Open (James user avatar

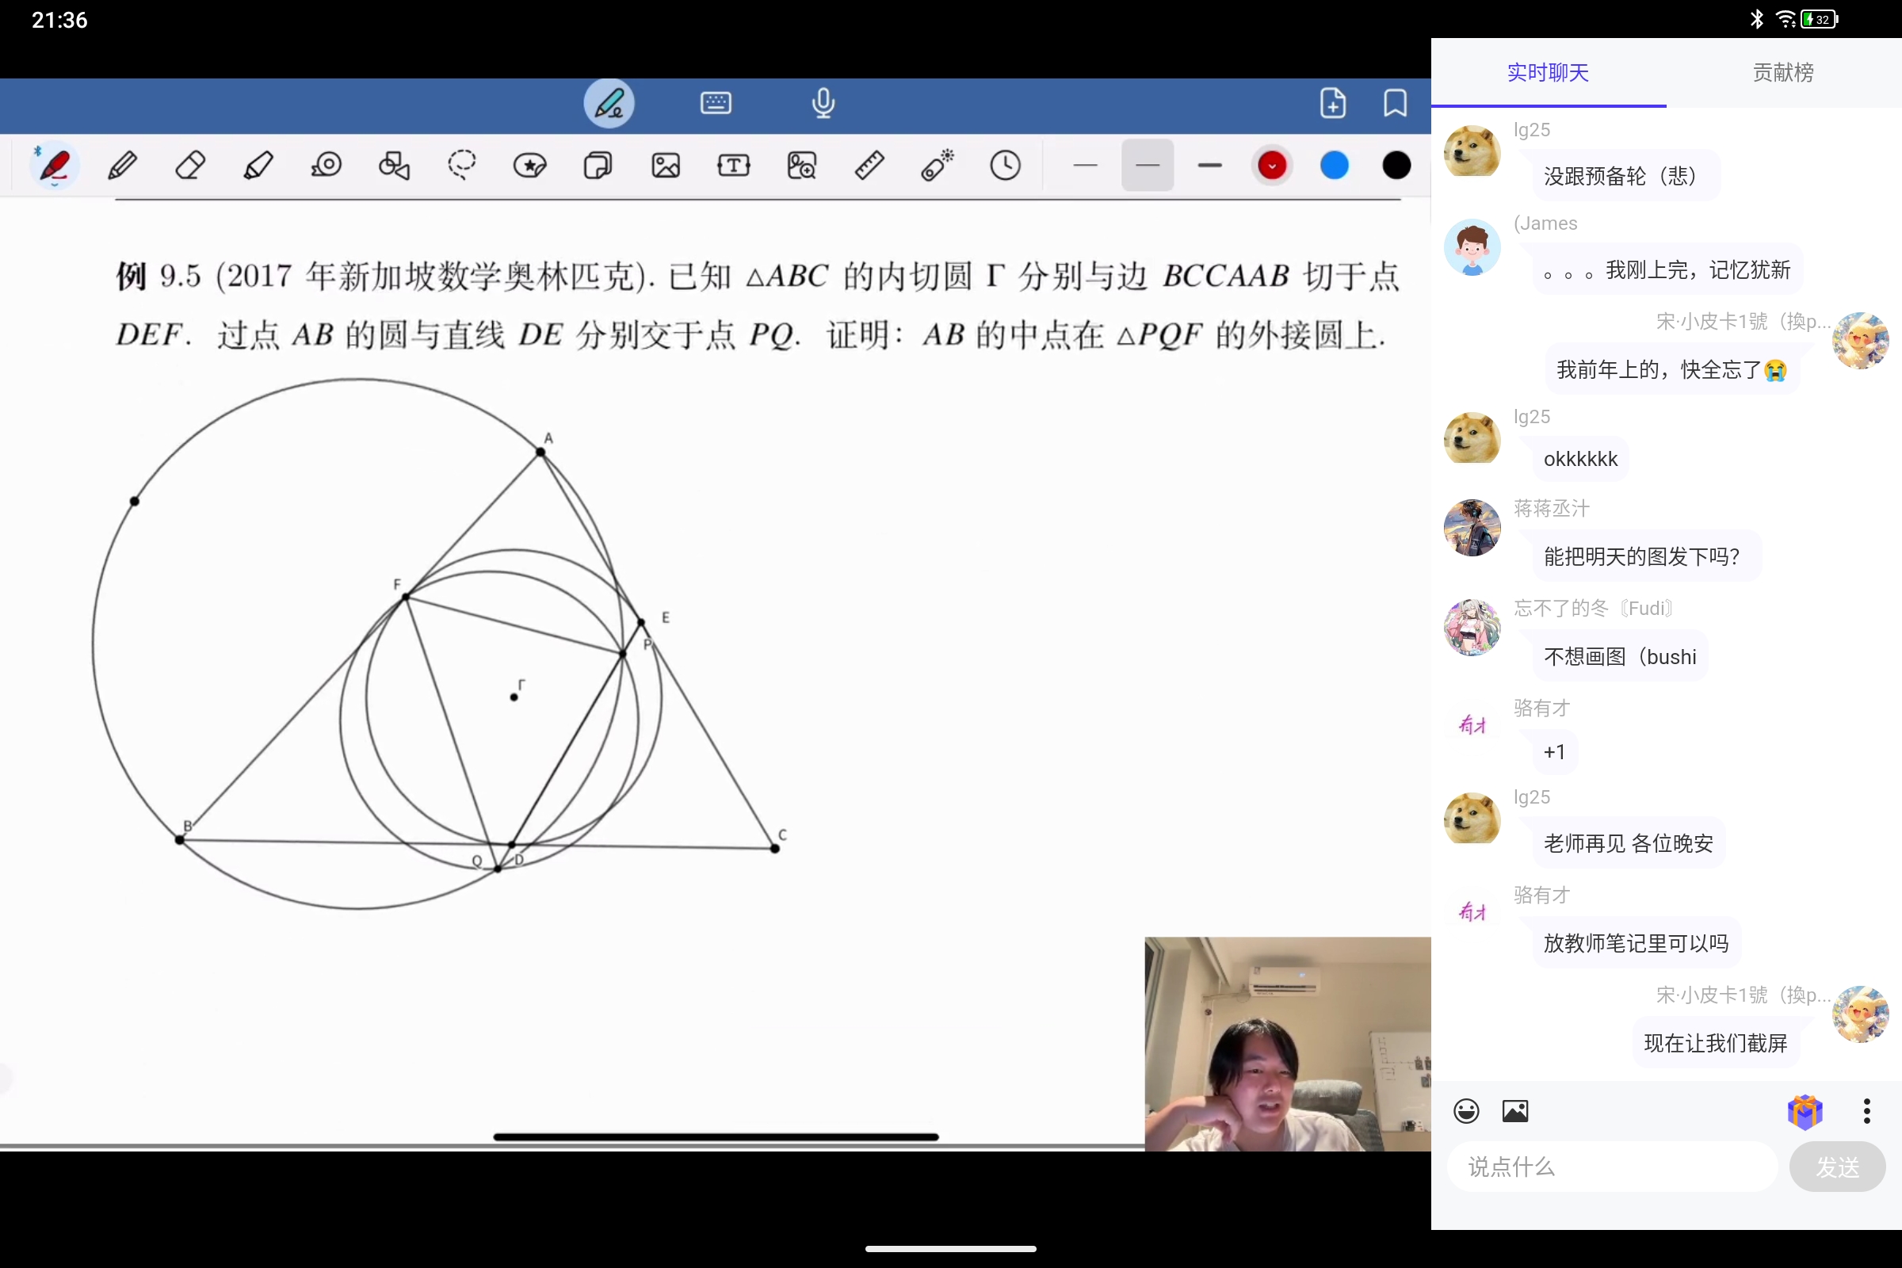tap(1472, 246)
